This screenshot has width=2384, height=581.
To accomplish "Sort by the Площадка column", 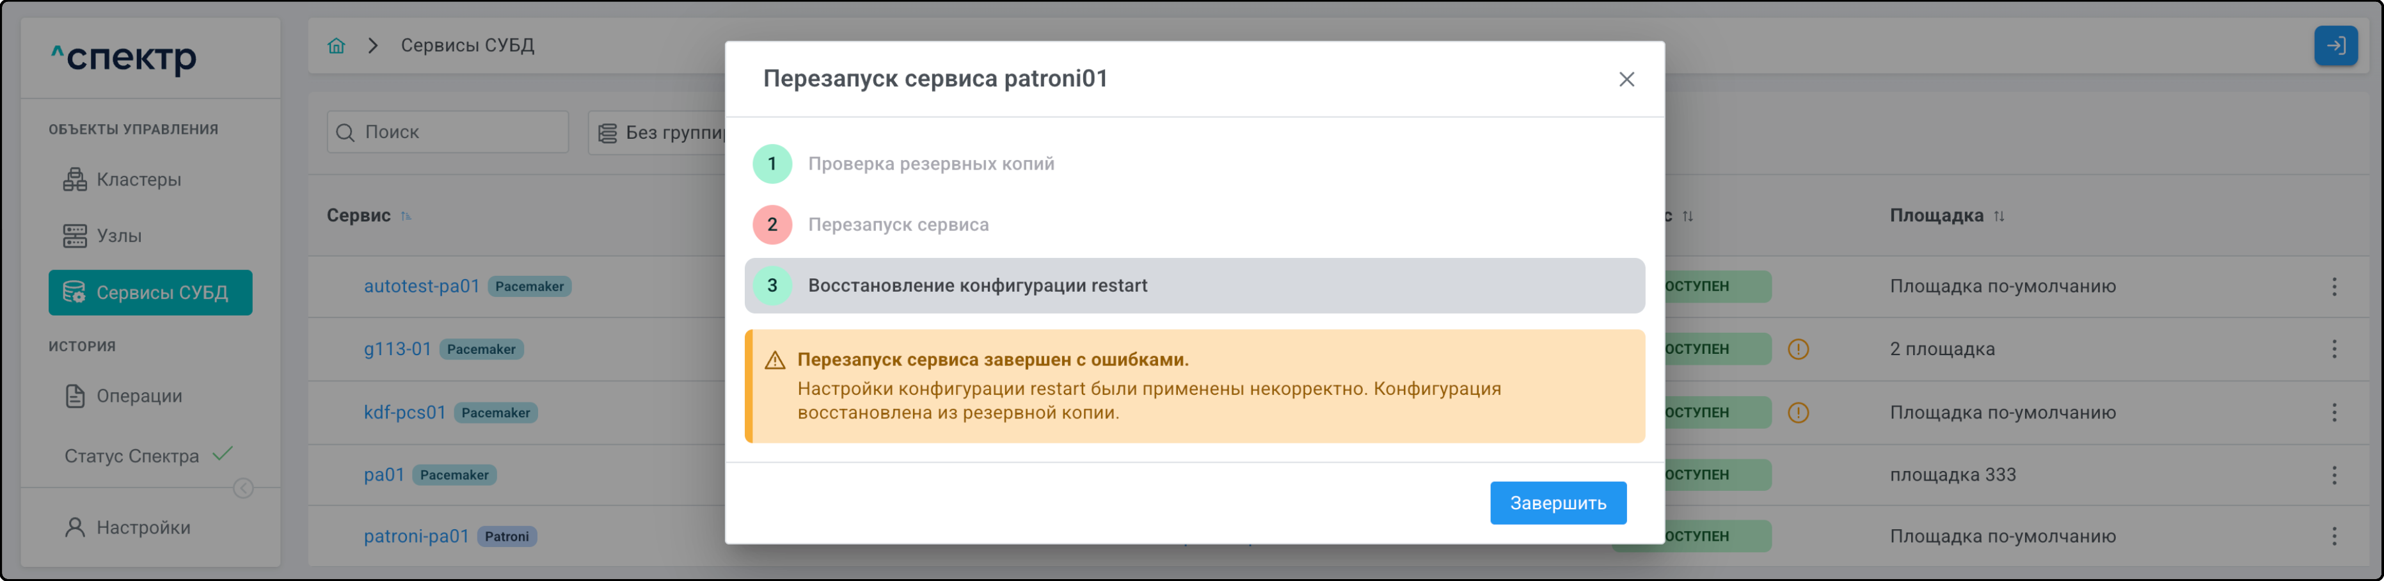I will coord(1999,216).
